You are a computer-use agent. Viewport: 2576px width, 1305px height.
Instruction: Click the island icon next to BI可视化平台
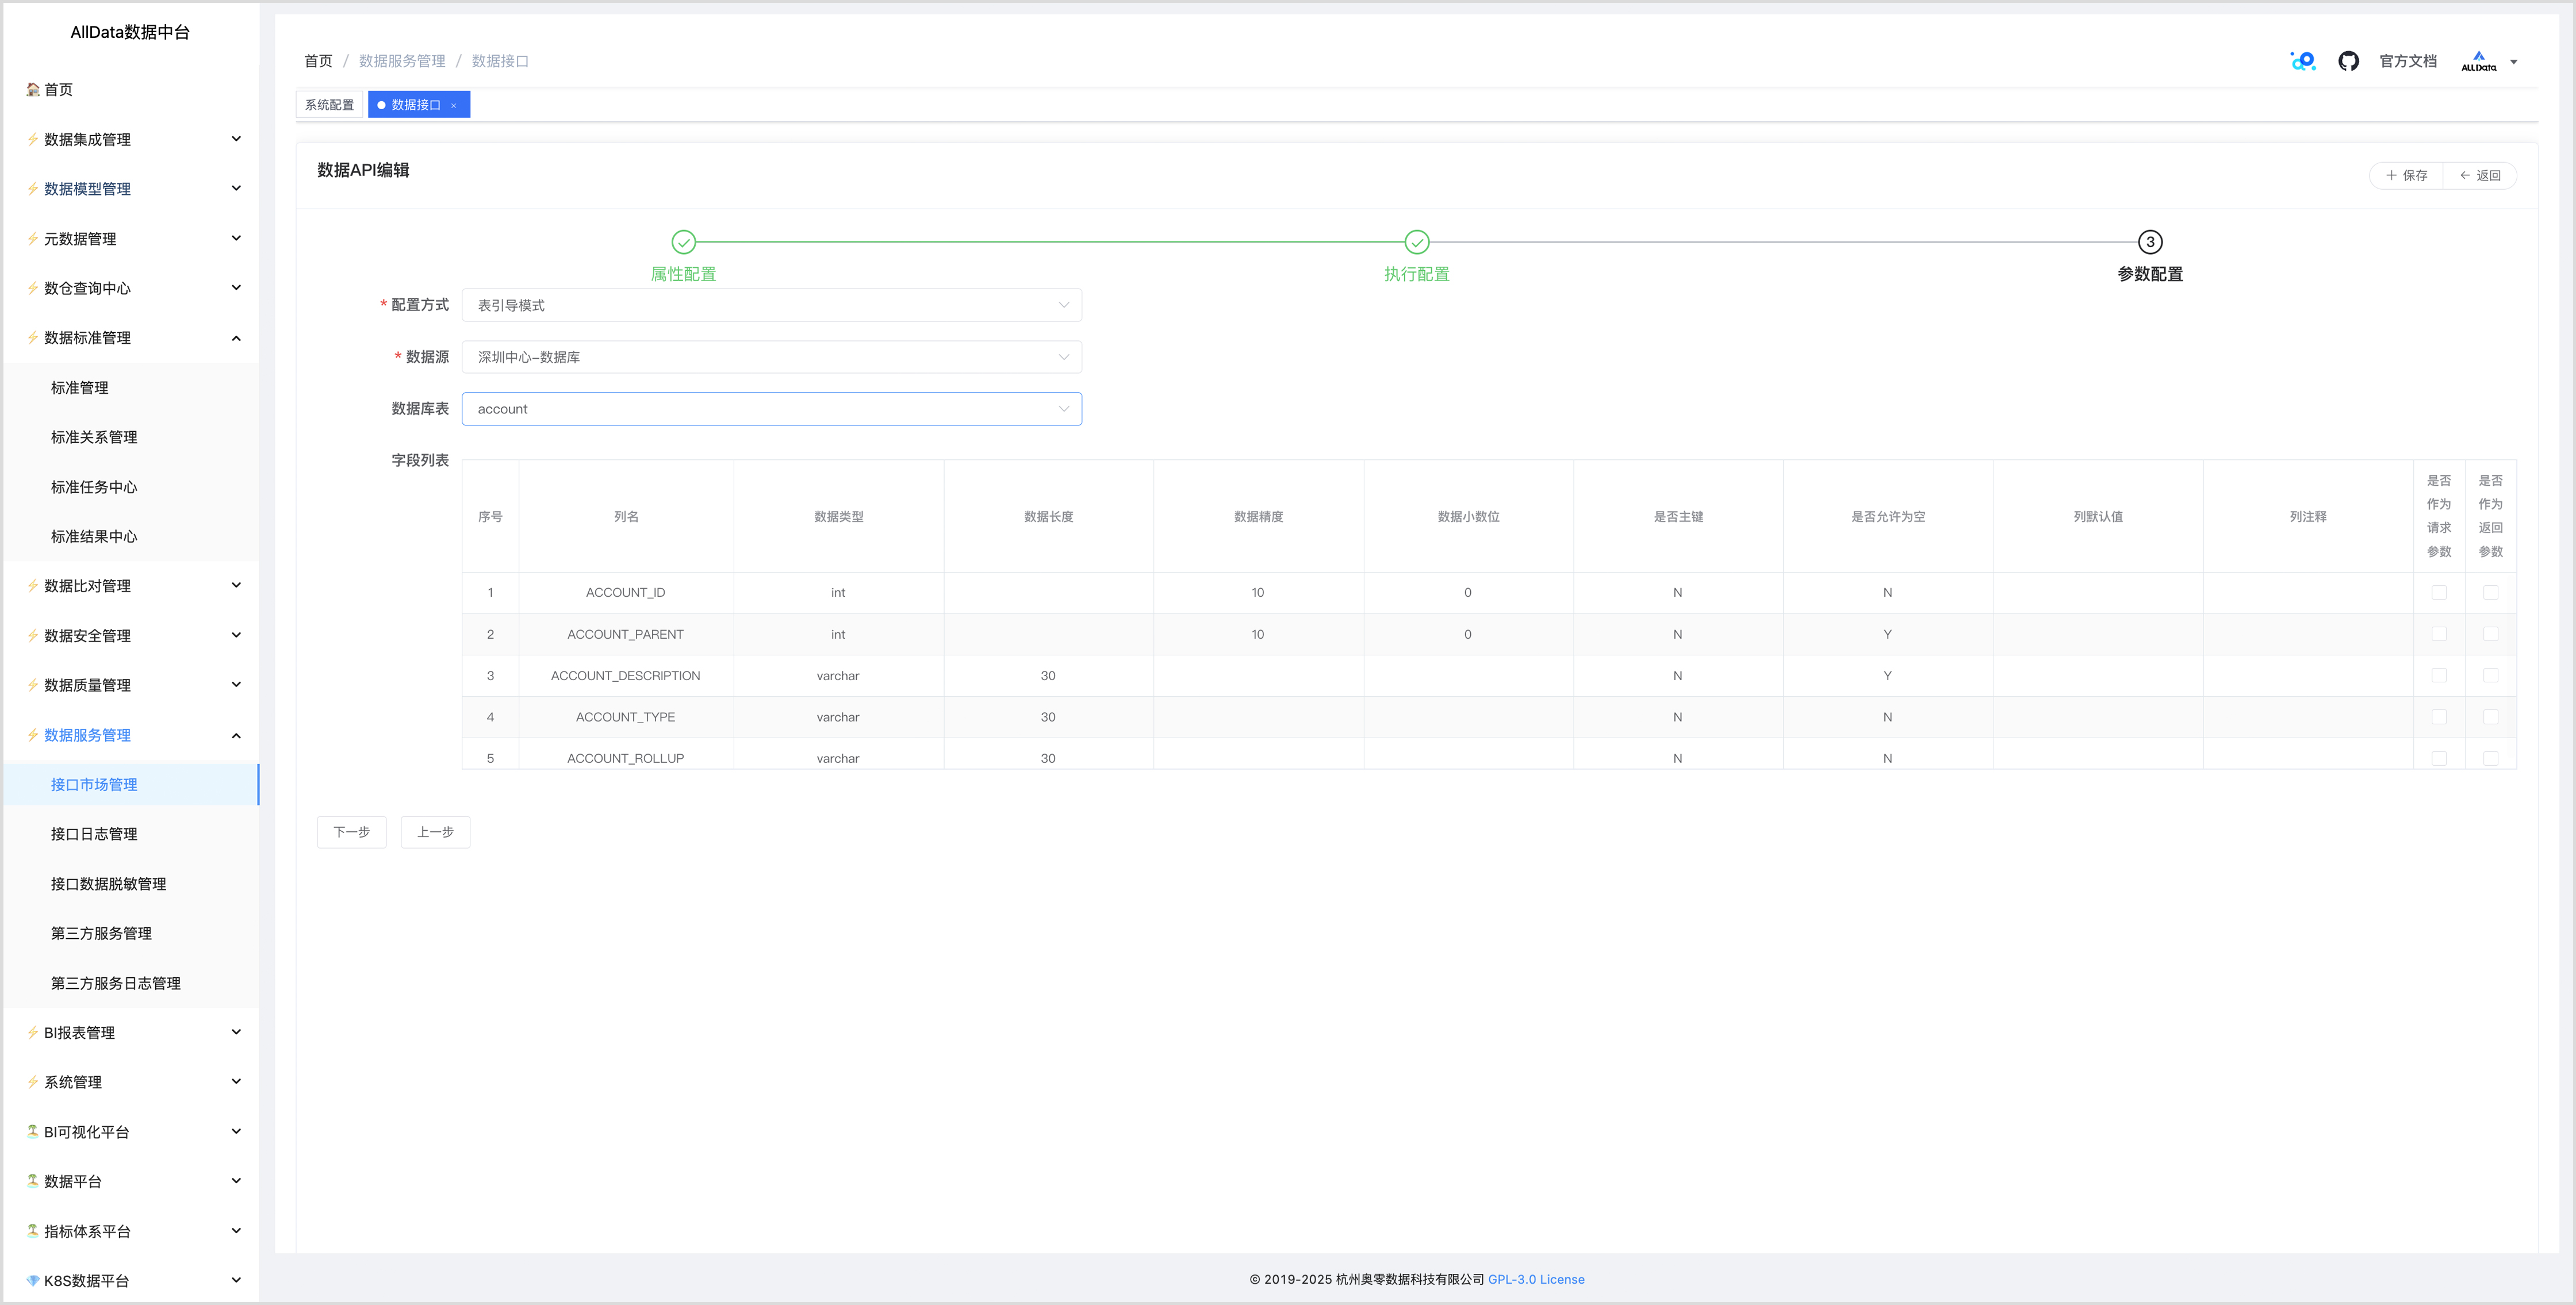[33, 1131]
